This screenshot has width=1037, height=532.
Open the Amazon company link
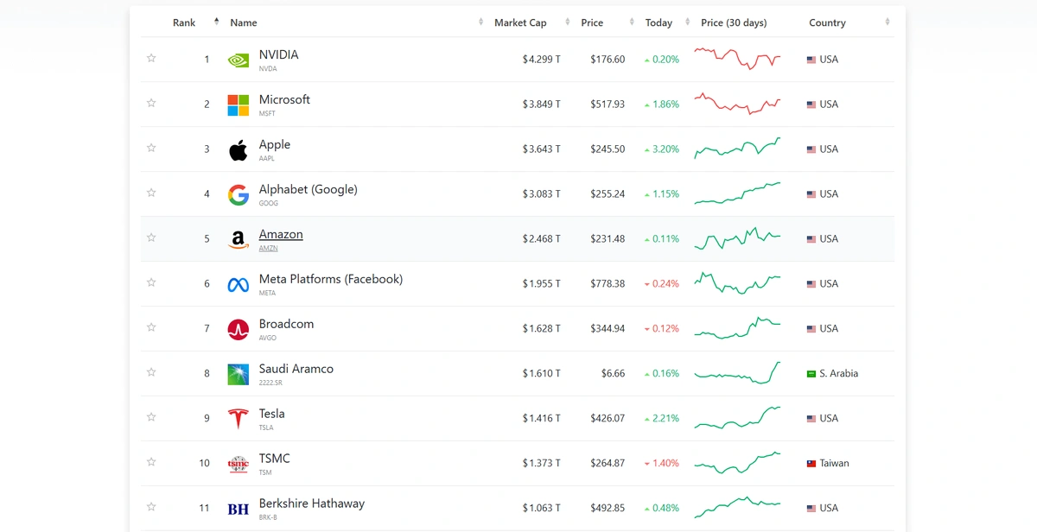pos(281,235)
